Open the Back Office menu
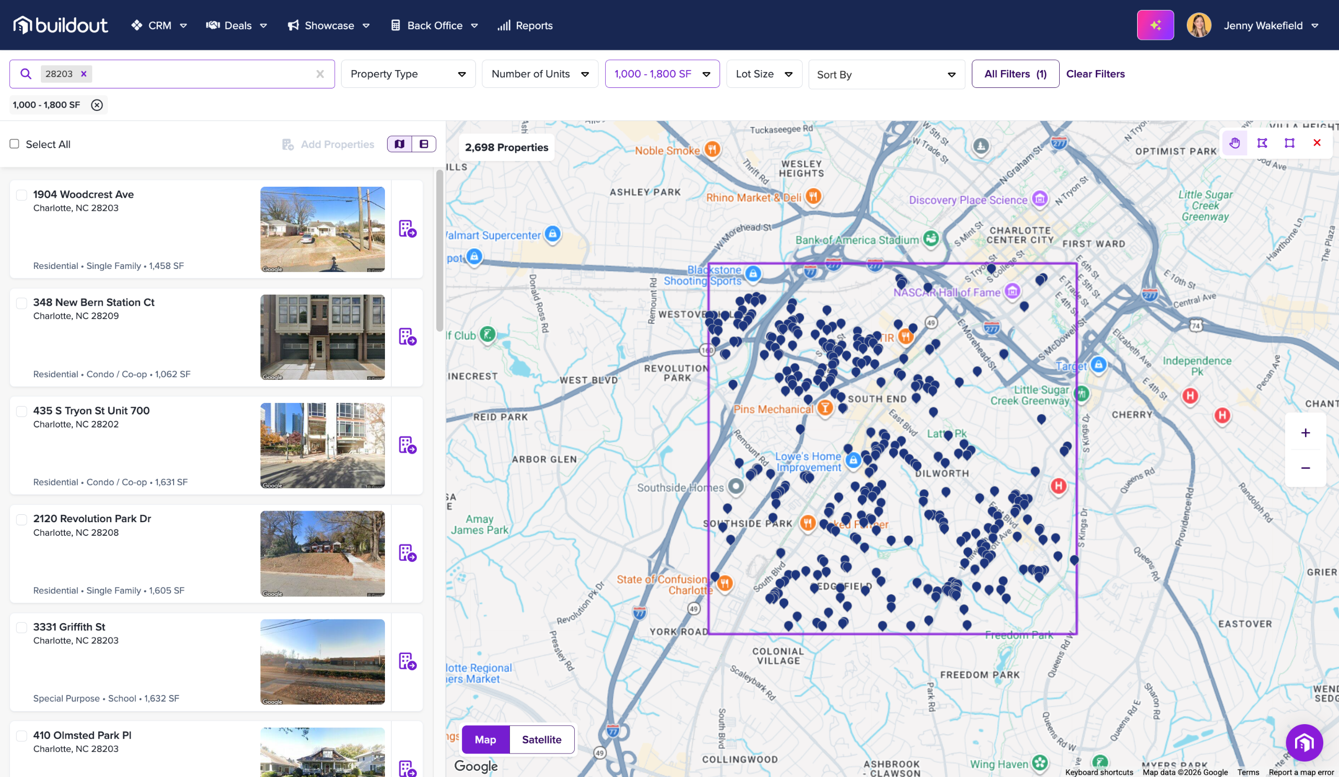The image size is (1339, 777). point(434,26)
